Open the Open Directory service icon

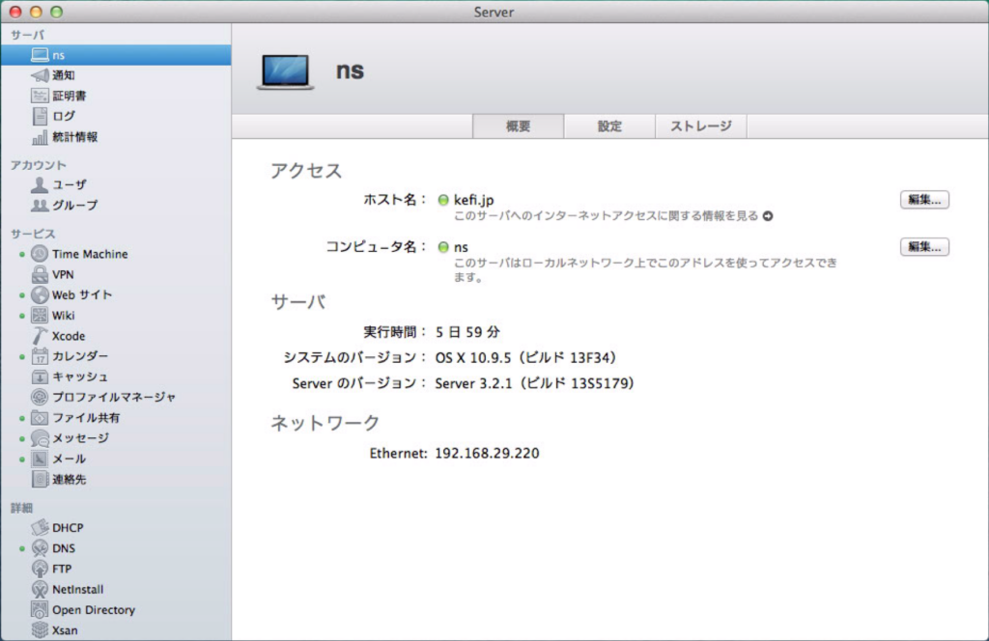pos(39,610)
